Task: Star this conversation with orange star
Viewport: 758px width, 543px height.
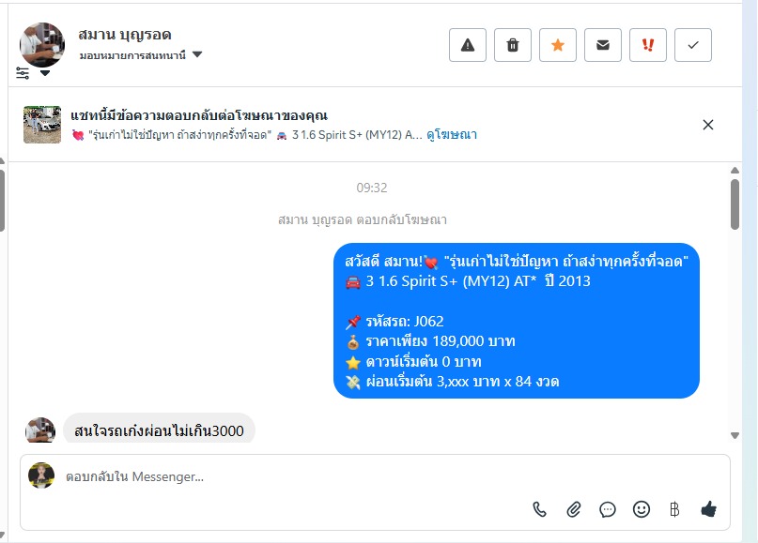Action: pyautogui.click(x=557, y=45)
